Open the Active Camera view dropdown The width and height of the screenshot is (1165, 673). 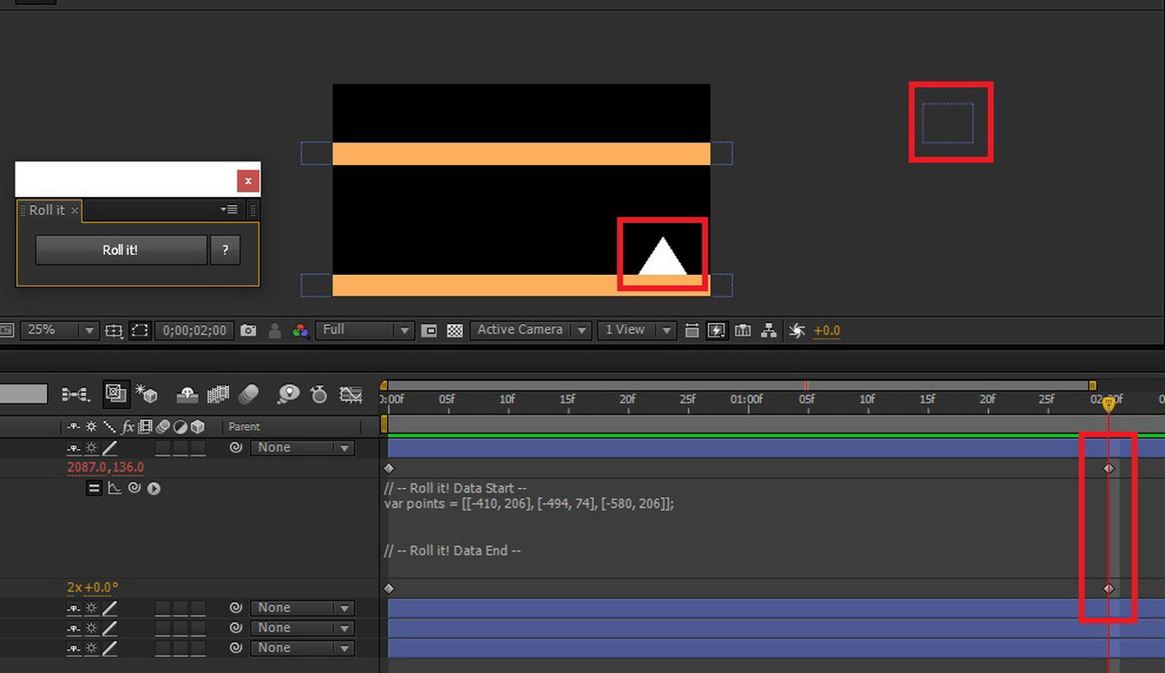(530, 330)
